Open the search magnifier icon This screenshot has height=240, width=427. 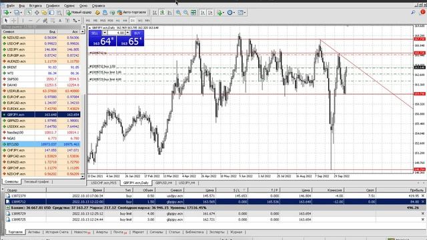click(x=413, y=13)
